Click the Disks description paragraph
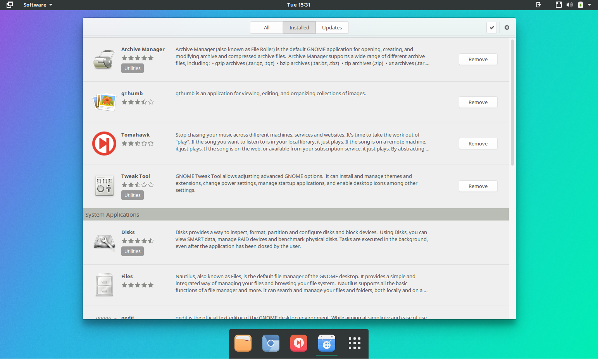Image resolution: width=598 pixels, height=359 pixels. click(302, 239)
